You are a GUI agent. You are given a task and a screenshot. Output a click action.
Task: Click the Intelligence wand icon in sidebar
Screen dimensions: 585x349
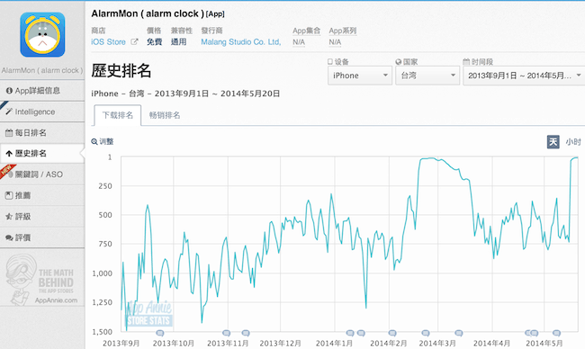pyautogui.click(x=9, y=112)
